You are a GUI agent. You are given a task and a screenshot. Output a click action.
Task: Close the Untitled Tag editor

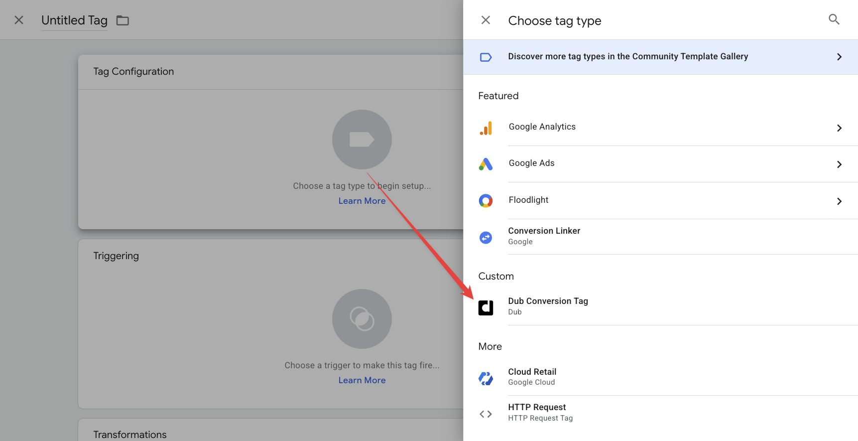[19, 20]
